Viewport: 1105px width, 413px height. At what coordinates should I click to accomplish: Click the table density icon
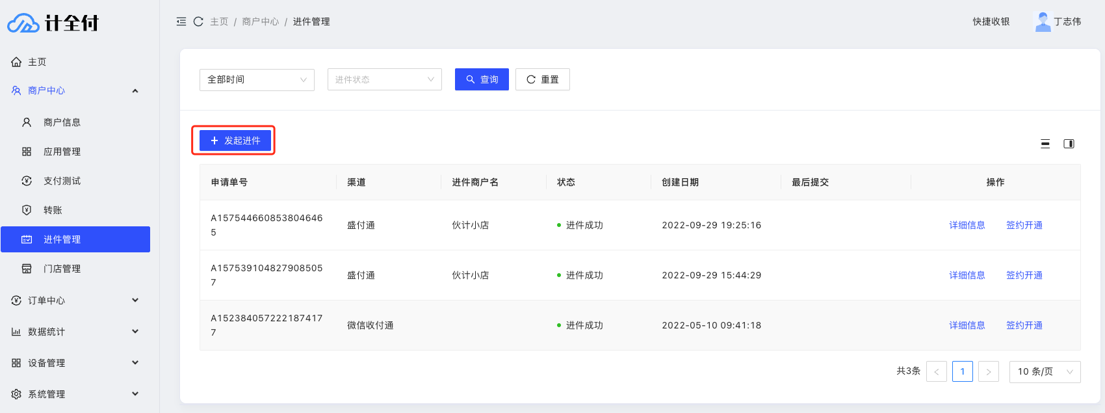(x=1045, y=144)
